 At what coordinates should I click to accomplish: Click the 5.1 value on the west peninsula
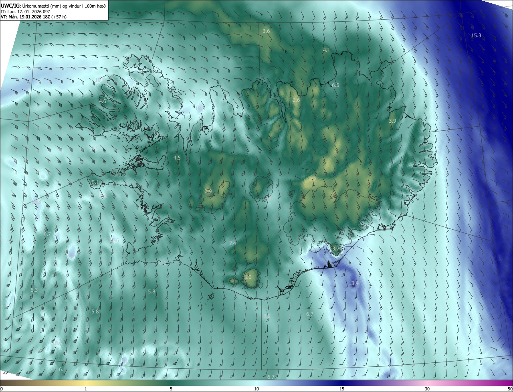(x=95, y=182)
